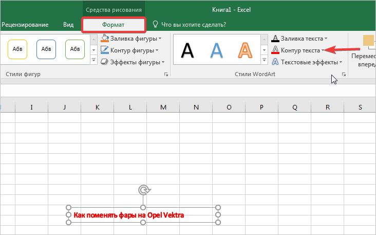376x235 pixels.
Task: Click the Заливка фигуры paint bucket icon
Action: point(105,39)
